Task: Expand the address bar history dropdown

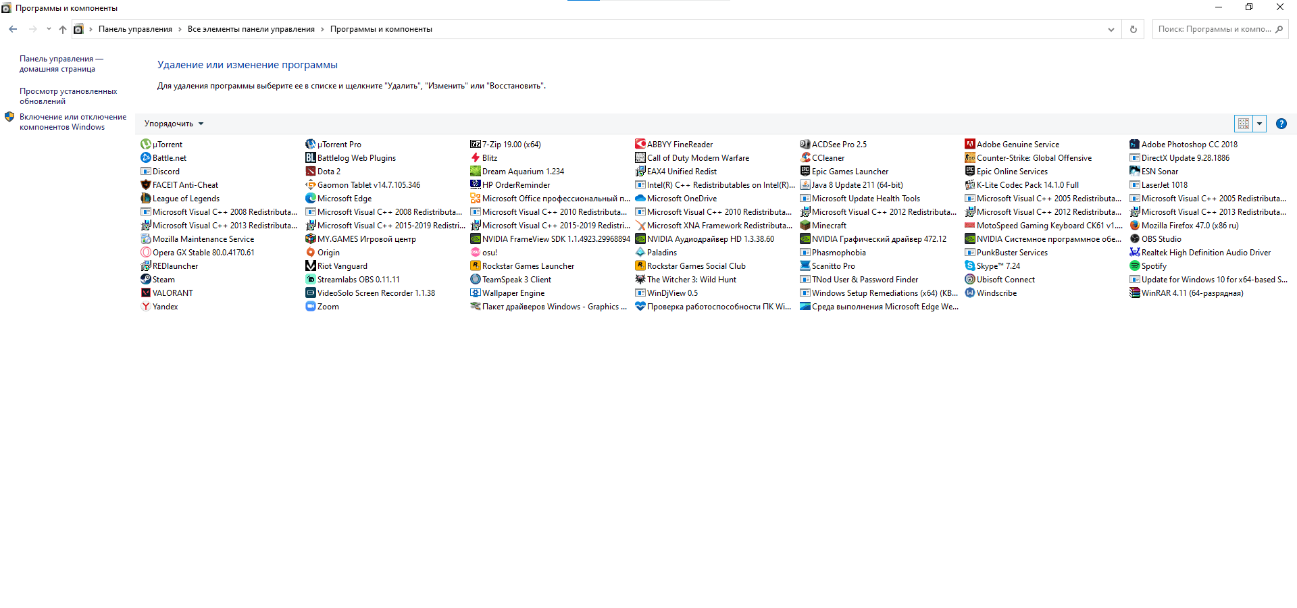Action: pos(1111,29)
